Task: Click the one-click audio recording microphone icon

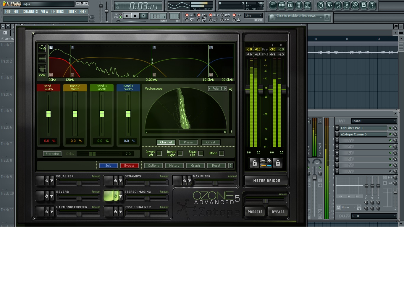Action: (355, 5)
